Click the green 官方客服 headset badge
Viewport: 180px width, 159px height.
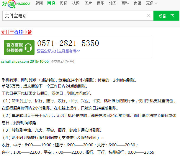19,47
